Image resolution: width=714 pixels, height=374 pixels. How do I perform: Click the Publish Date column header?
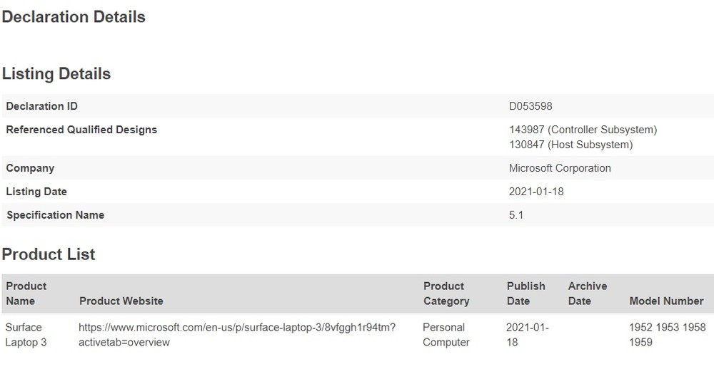(x=526, y=294)
